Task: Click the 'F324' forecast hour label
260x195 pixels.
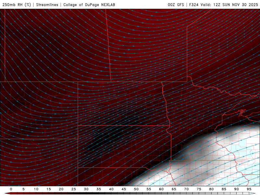Action: click(194, 5)
